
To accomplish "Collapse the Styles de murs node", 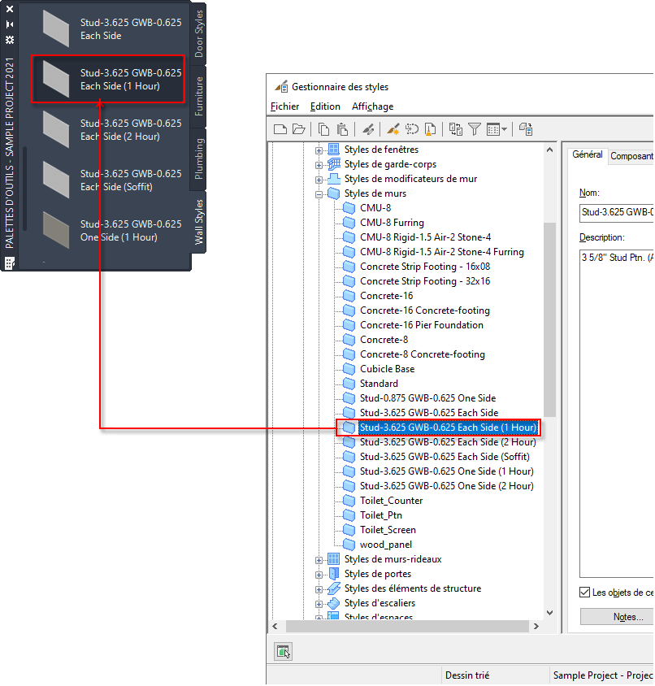I will pyautogui.click(x=319, y=195).
